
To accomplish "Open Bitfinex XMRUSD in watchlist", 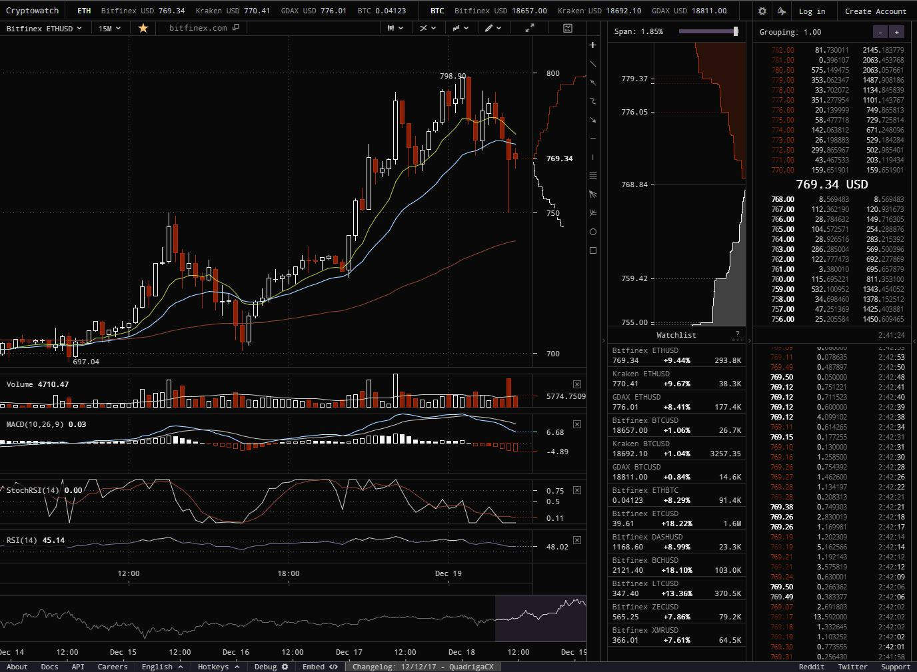I will tap(677, 635).
